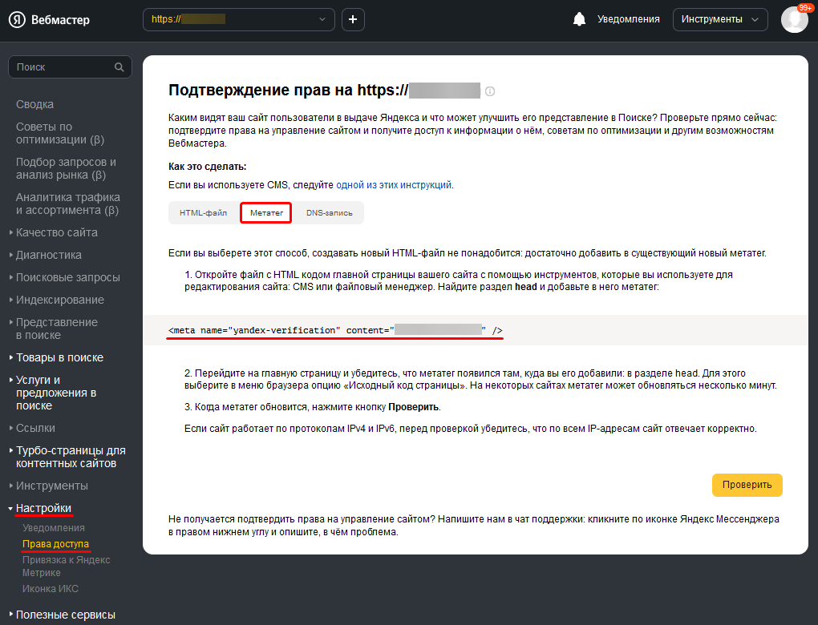Add a new site with the plus button
This screenshot has height=625, width=818.
click(353, 19)
